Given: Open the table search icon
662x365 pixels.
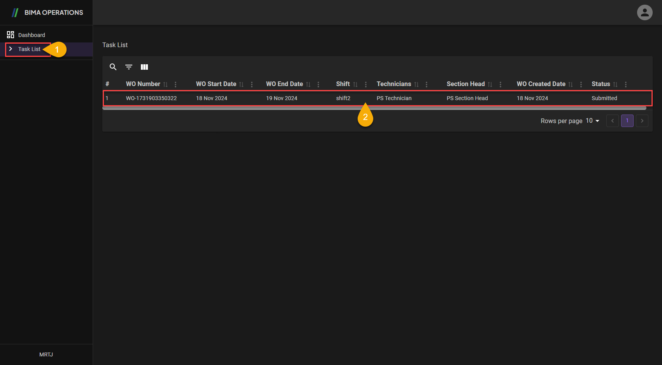Looking at the screenshot, I should coord(113,67).
